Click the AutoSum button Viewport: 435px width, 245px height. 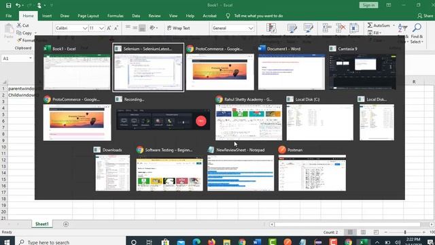coord(379,25)
